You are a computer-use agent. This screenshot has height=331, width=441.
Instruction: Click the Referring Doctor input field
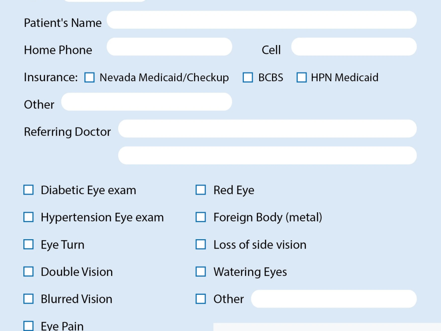pyautogui.click(x=267, y=128)
